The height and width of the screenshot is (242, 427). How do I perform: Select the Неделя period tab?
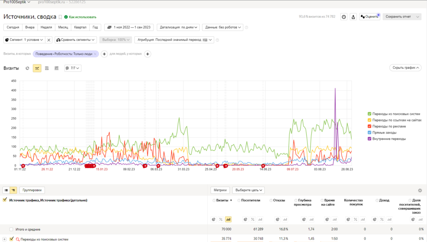tap(46, 27)
